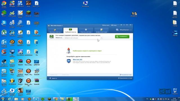180x101 pixels.
Task: Open the AIMP desktop icon
Action: [x=12, y=43]
